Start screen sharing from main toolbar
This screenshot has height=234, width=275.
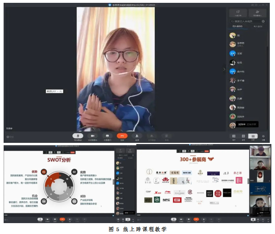(x=107, y=136)
